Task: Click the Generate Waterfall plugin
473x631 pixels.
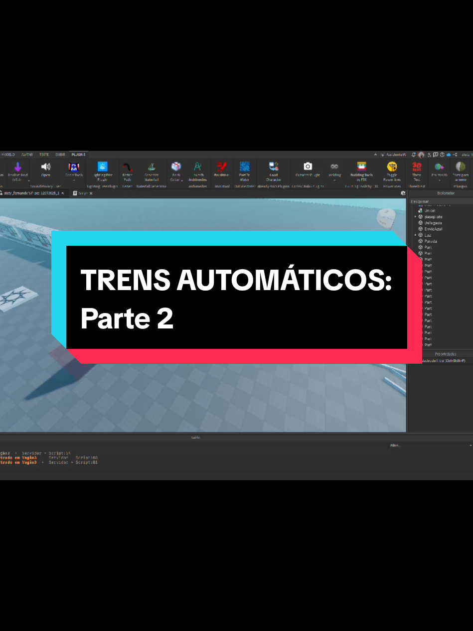Action: [x=152, y=170]
